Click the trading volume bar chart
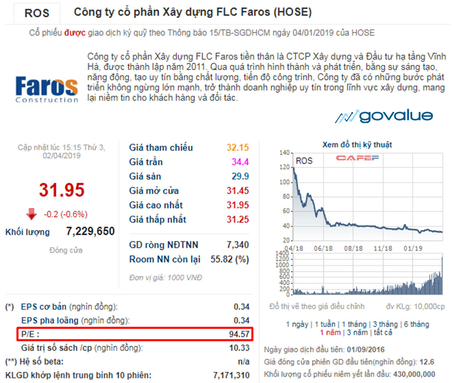 (x=368, y=274)
